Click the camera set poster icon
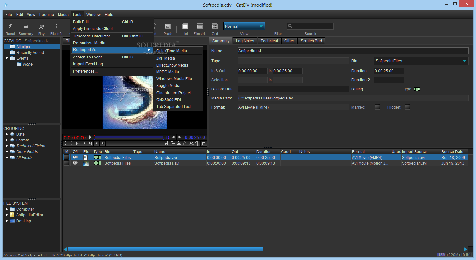476x260 pixels. tap(179, 143)
